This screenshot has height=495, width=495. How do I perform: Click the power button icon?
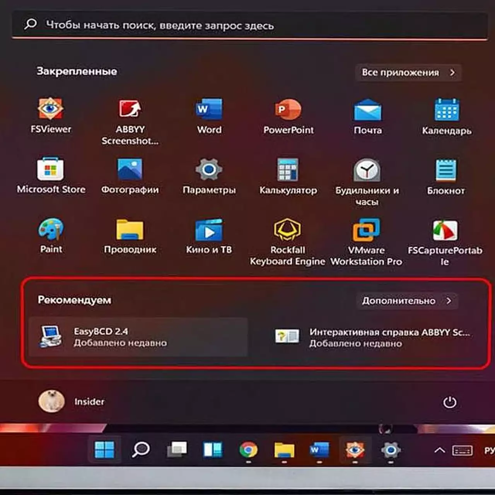[x=449, y=402]
